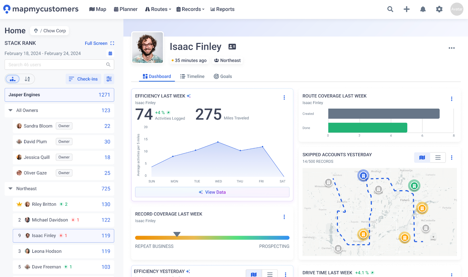The image size is (468, 277).
Task: Switch stack rank to sorted A-Z view
Action: (x=27, y=79)
